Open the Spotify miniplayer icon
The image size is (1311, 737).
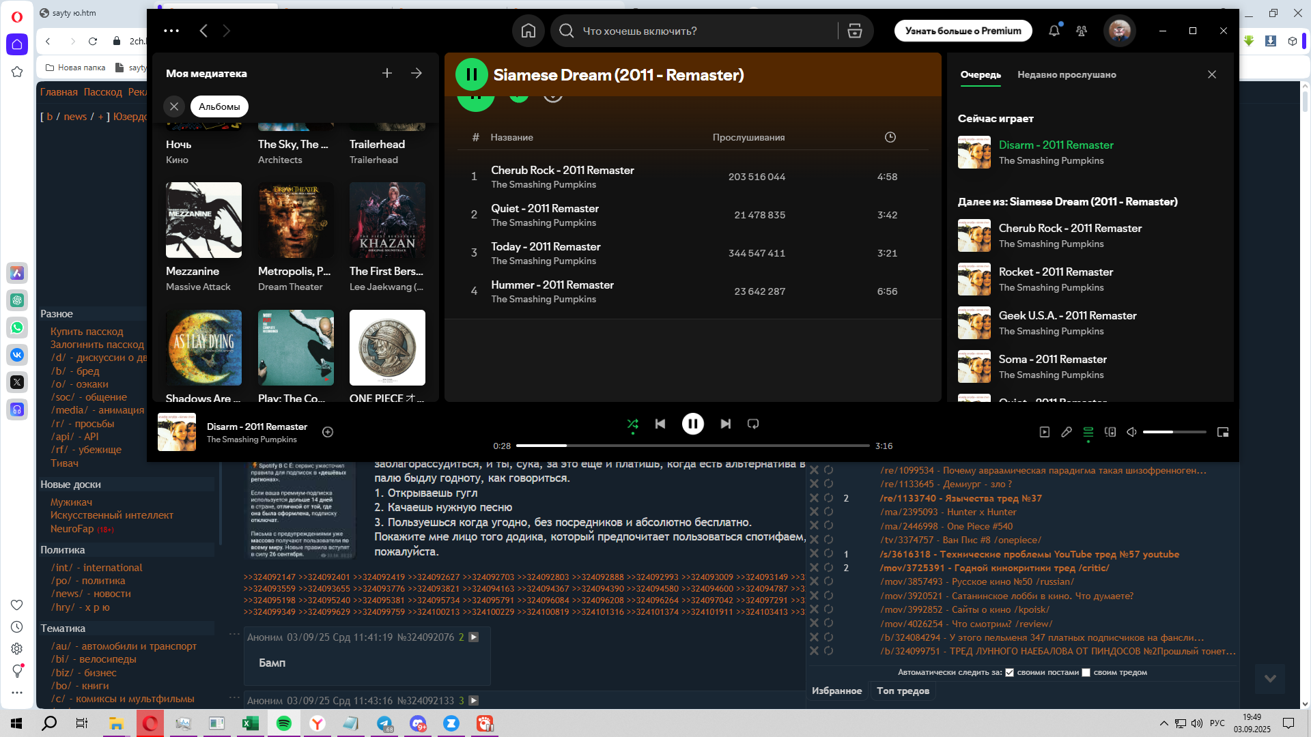1223,432
